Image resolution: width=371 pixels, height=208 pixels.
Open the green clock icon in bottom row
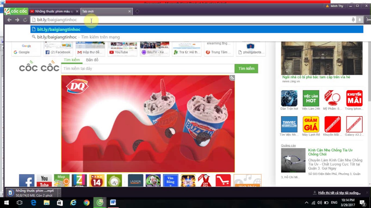114,181
